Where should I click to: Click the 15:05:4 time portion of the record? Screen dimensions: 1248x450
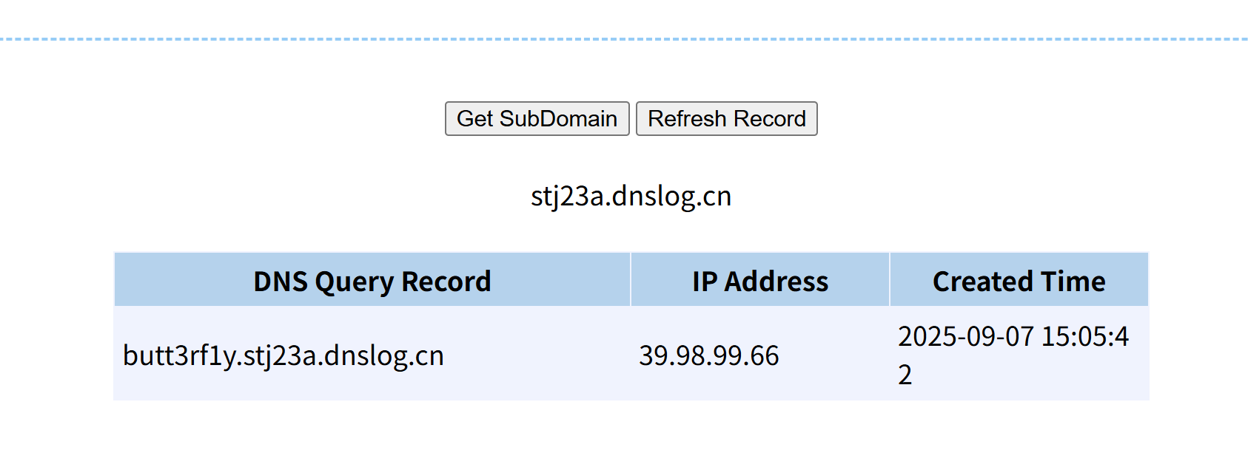(x=1085, y=336)
